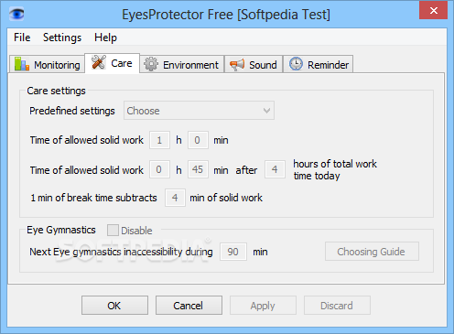Click the 90 min inaccessibility field
Viewport: 454px width, 334px height.
click(233, 252)
